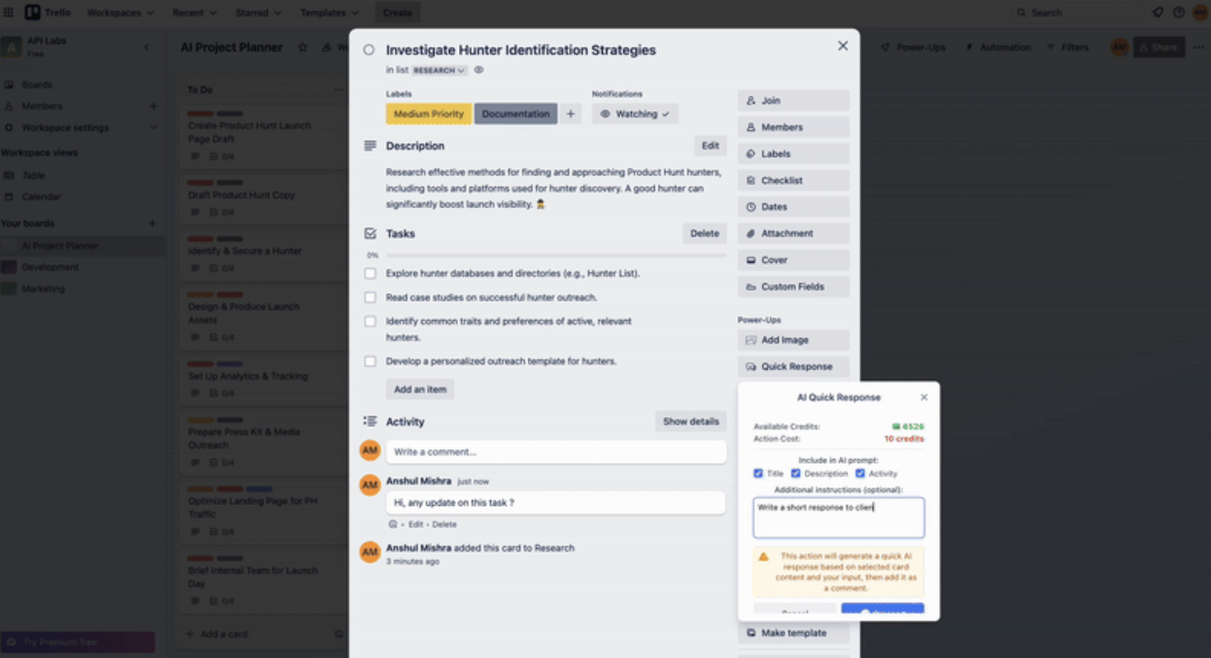Close the card detail window
Screen dimensions: 1211x658
point(843,46)
